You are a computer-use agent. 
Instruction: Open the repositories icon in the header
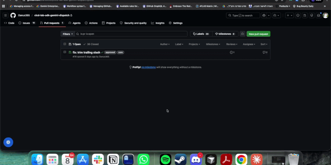click(312, 15)
